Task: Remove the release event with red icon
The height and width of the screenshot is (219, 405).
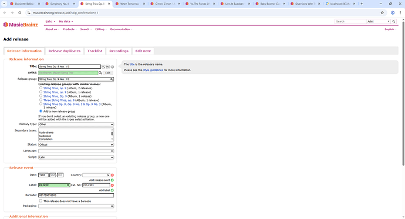Action: click(112, 175)
